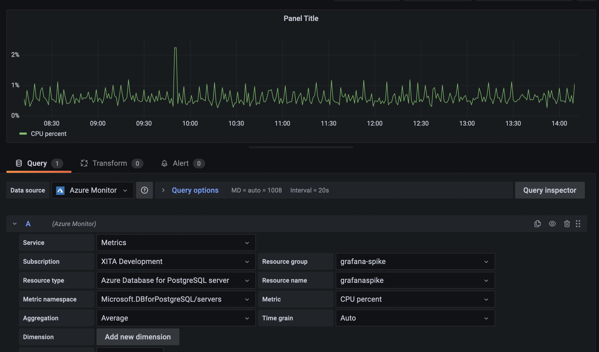Switch to the Transform tab

(x=112, y=163)
